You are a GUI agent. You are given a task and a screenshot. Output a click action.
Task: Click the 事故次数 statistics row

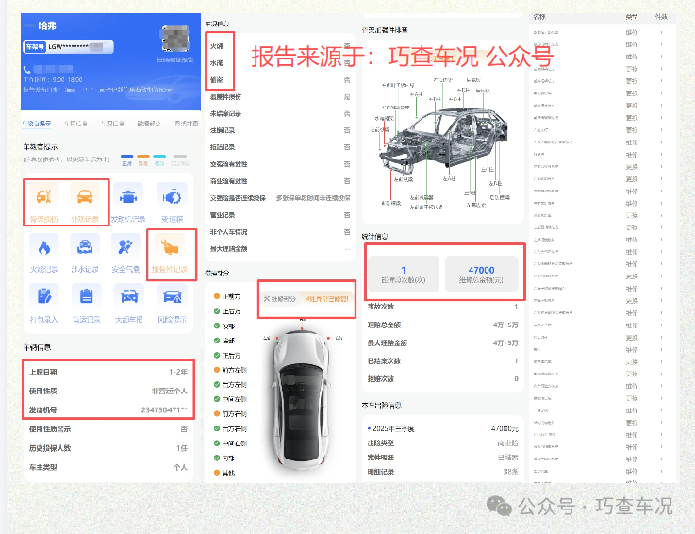pos(443,307)
